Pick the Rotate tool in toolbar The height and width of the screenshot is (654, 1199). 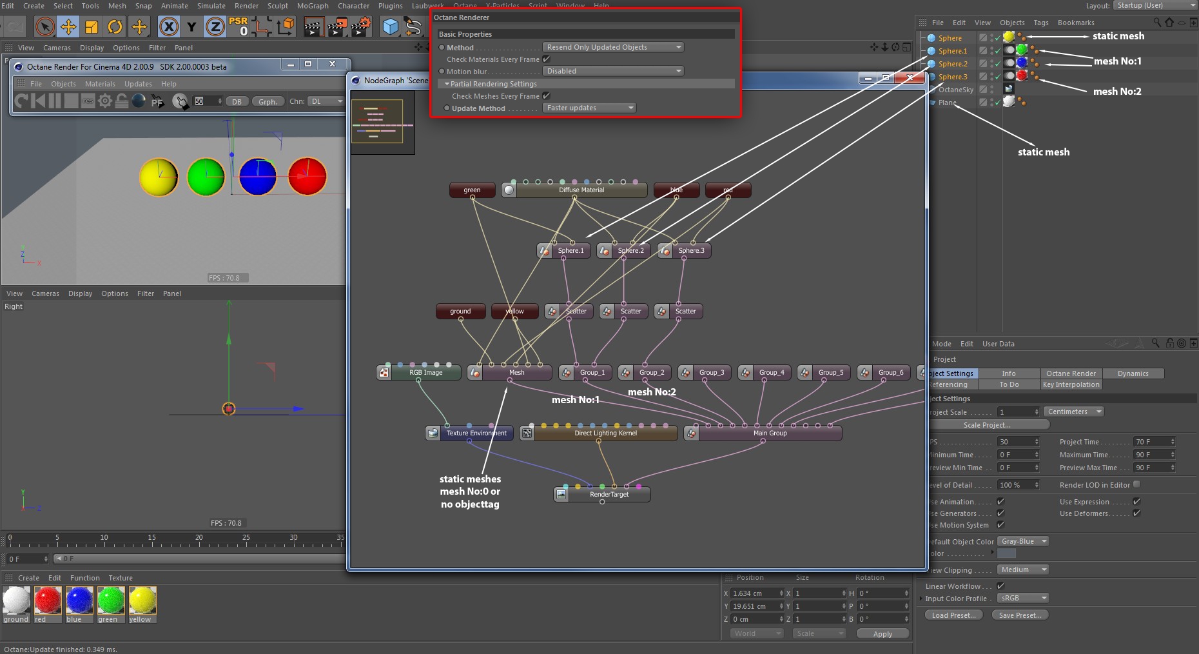pyautogui.click(x=115, y=26)
